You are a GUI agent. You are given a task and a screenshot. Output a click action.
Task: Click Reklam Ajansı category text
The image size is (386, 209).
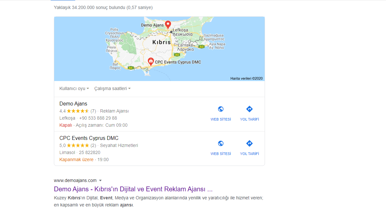pos(114,111)
